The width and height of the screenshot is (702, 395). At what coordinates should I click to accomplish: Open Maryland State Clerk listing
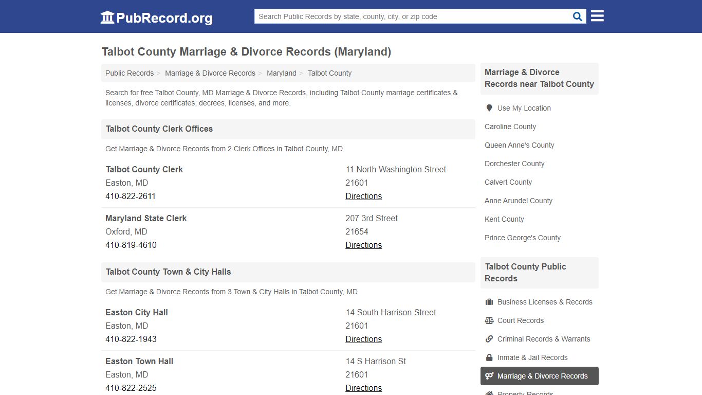pos(146,218)
